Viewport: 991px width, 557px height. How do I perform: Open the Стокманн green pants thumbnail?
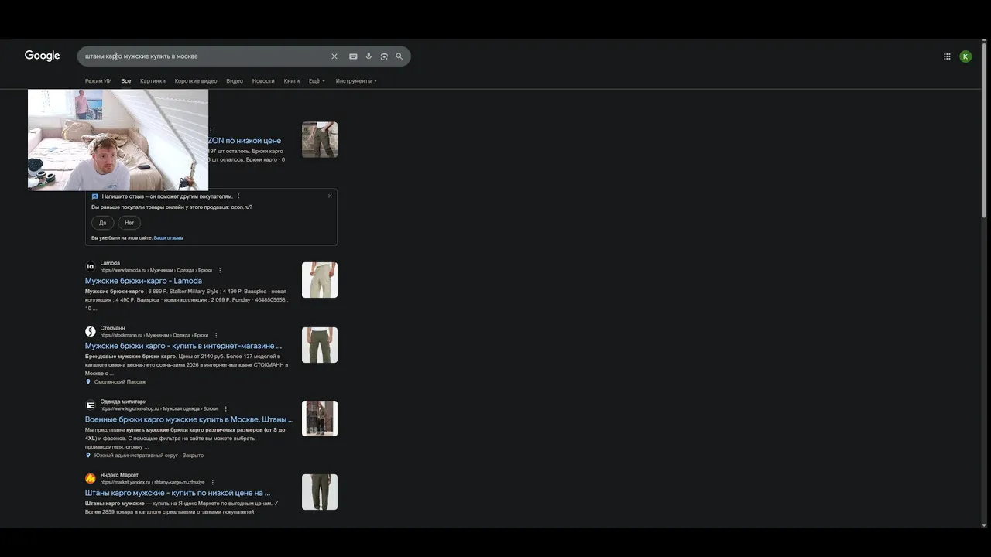coord(320,345)
